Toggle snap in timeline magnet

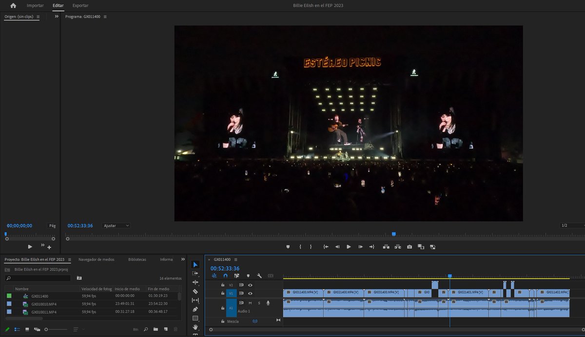coord(225,276)
